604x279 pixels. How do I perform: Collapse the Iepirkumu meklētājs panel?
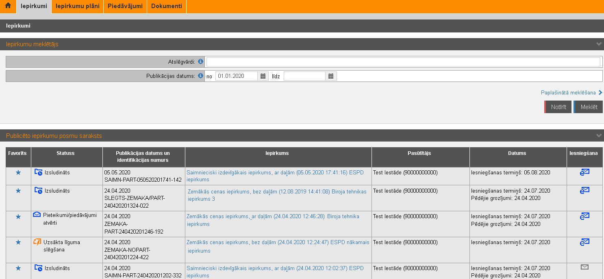(x=598, y=44)
